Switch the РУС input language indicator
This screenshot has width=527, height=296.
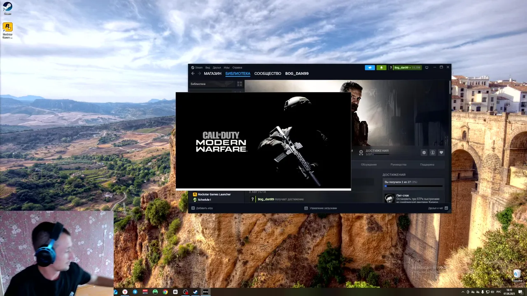point(498,292)
